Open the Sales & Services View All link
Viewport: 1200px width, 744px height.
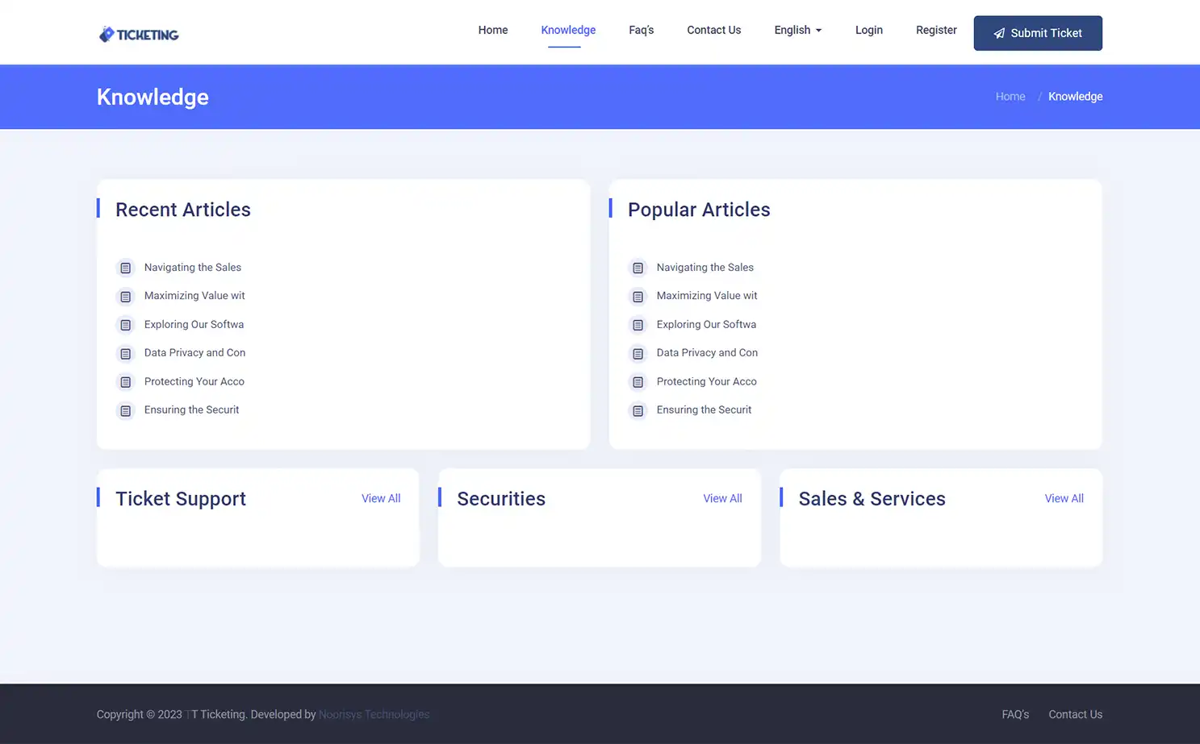pos(1064,498)
